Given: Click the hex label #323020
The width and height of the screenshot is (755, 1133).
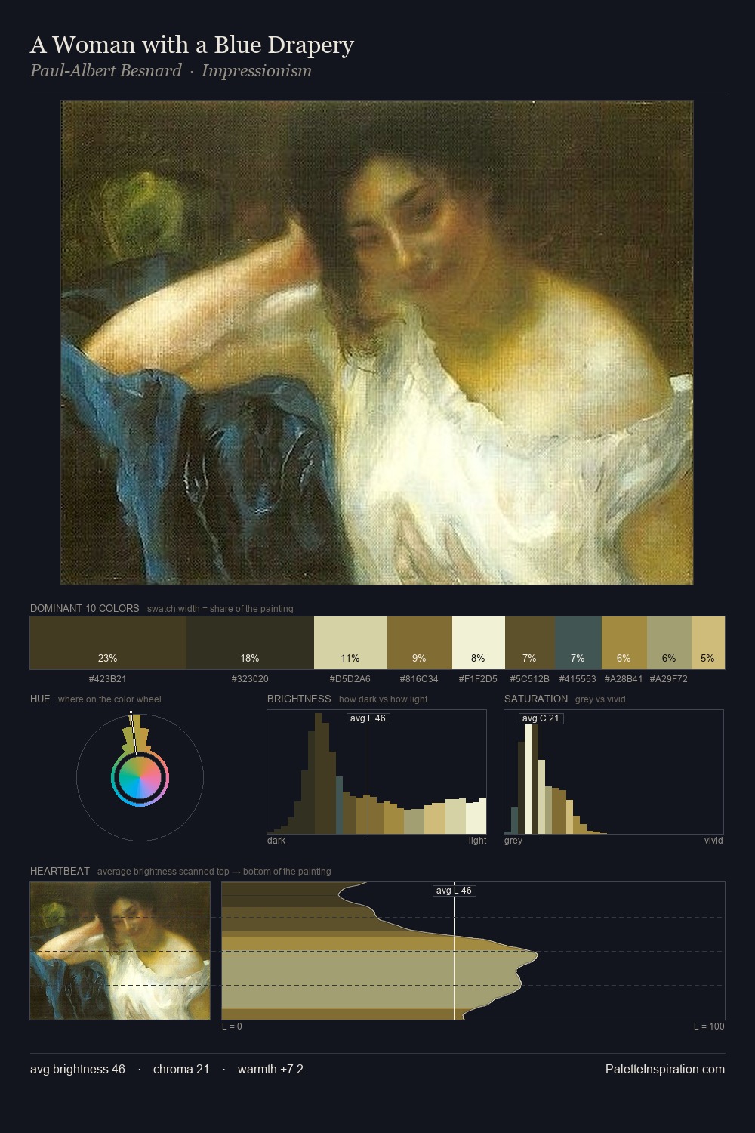Looking at the screenshot, I should tap(250, 679).
